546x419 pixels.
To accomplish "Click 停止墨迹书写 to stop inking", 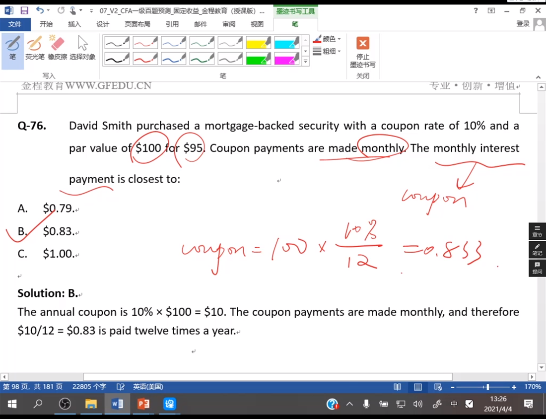I will pos(362,52).
